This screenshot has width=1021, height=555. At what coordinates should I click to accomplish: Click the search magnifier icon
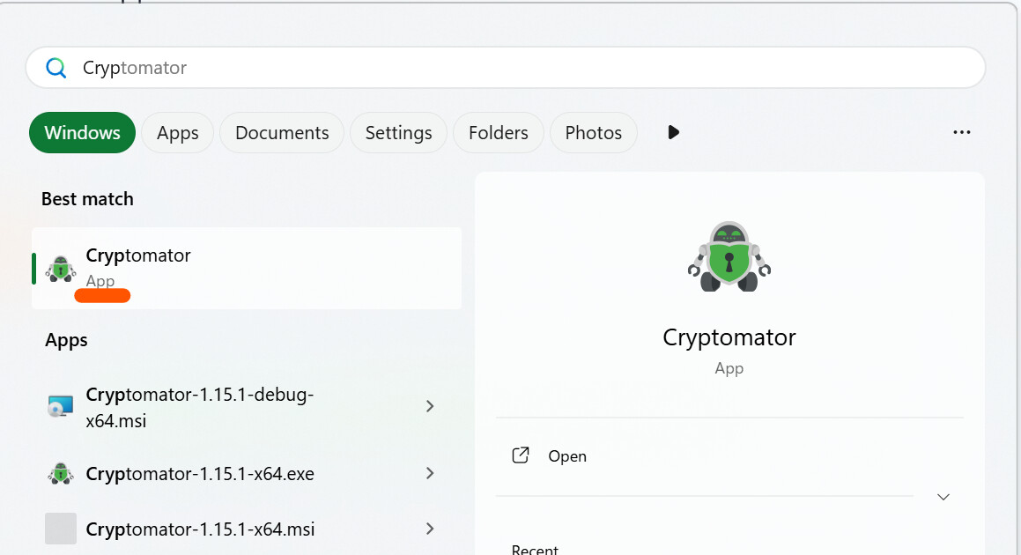[56, 68]
